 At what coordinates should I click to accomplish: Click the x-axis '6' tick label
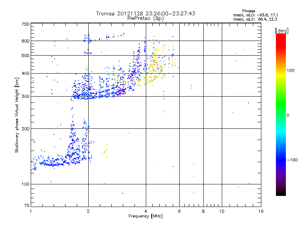(x=179, y=212)
